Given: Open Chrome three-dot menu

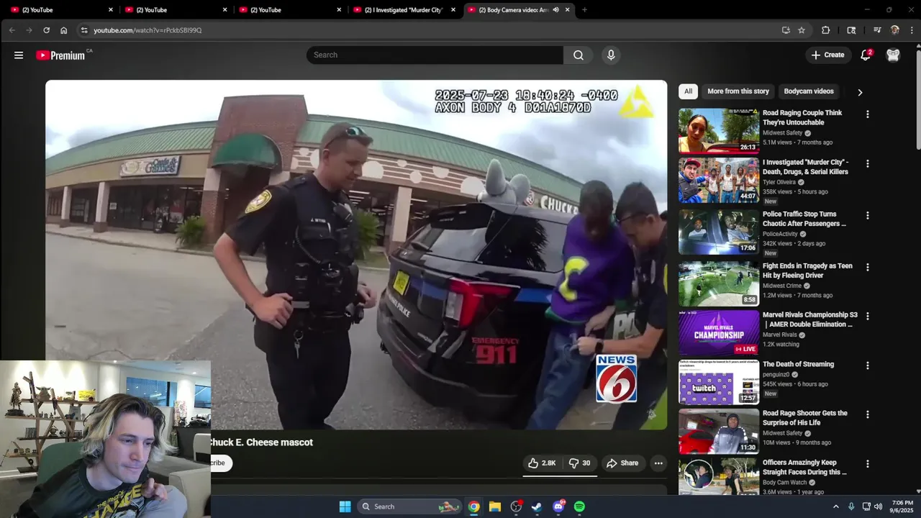Looking at the screenshot, I should pyautogui.click(x=912, y=30).
